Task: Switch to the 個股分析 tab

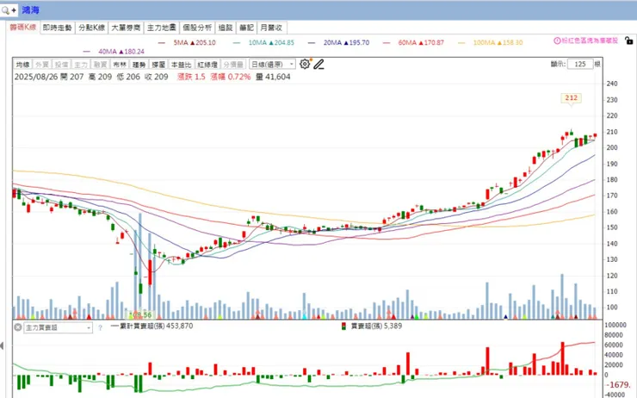Action: (x=197, y=28)
